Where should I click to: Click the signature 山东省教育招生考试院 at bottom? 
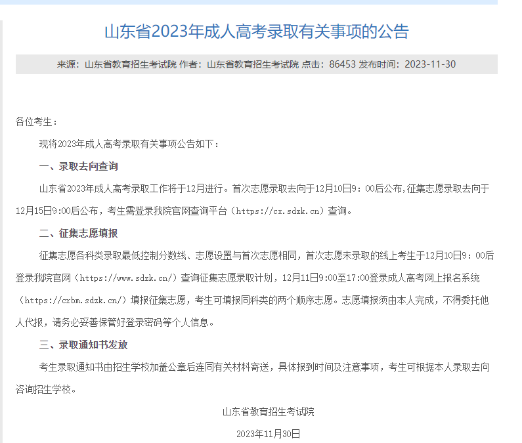click(269, 411)
